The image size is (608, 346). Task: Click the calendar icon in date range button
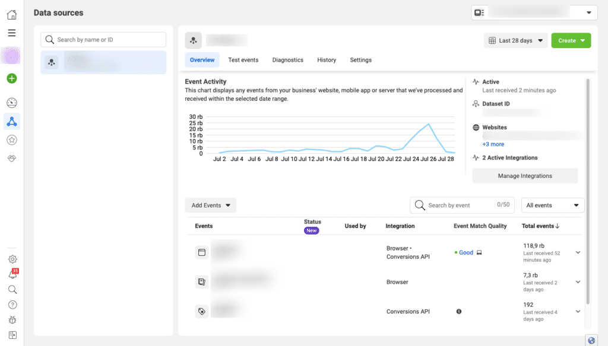(492, 41)
